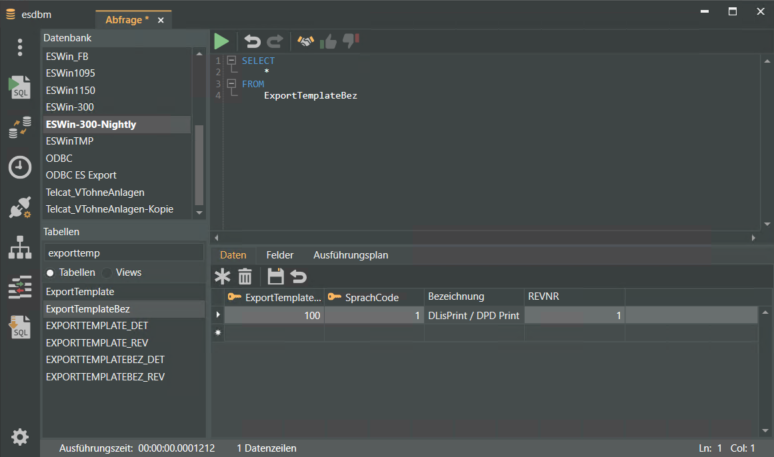This screenshot has height=457, width=774.
Task: Select the ESWinTMP database
Action: coord(70,141)
